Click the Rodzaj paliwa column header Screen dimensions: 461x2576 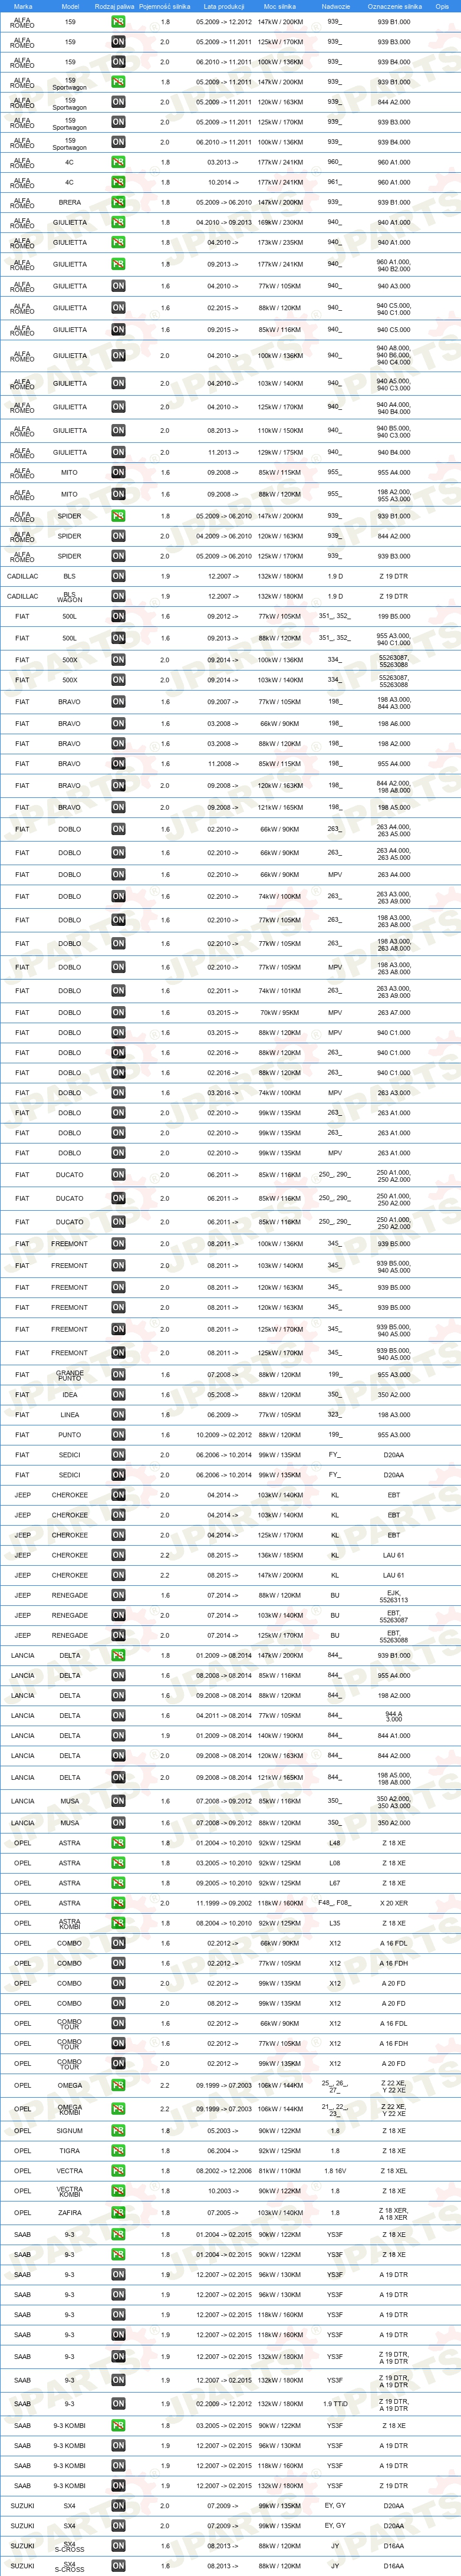tap(115, 6)
